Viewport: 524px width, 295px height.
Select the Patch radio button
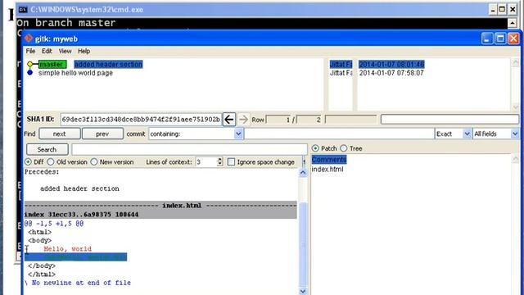tap(315, 148)
